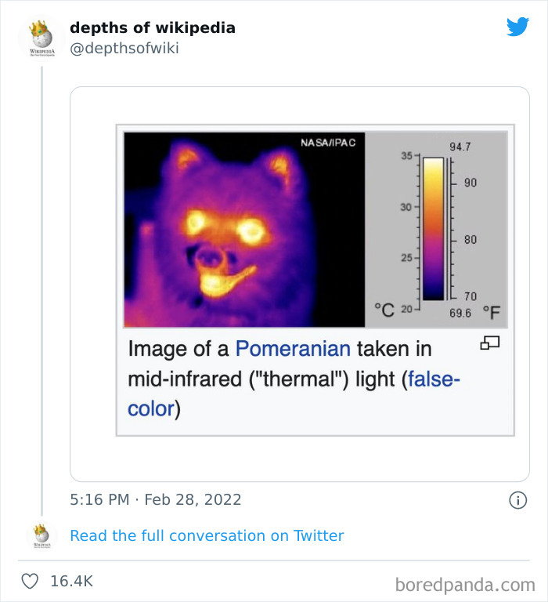Viewport: 548px width, 602px height.
Task: Click the temperature color scale bar
Action: point(433,228)
